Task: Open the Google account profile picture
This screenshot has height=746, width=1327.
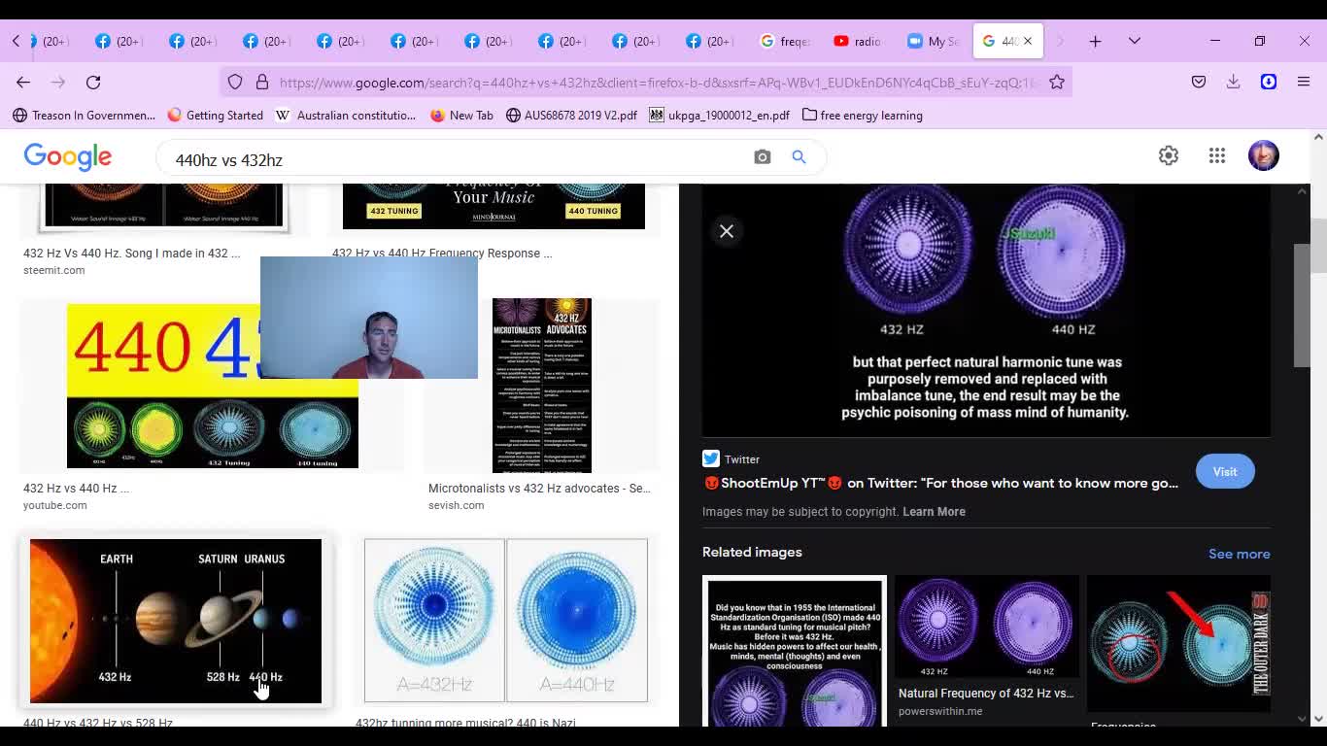Action: 1264,155
